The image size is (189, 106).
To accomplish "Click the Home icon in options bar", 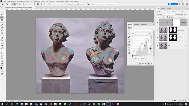I will 3,4.
